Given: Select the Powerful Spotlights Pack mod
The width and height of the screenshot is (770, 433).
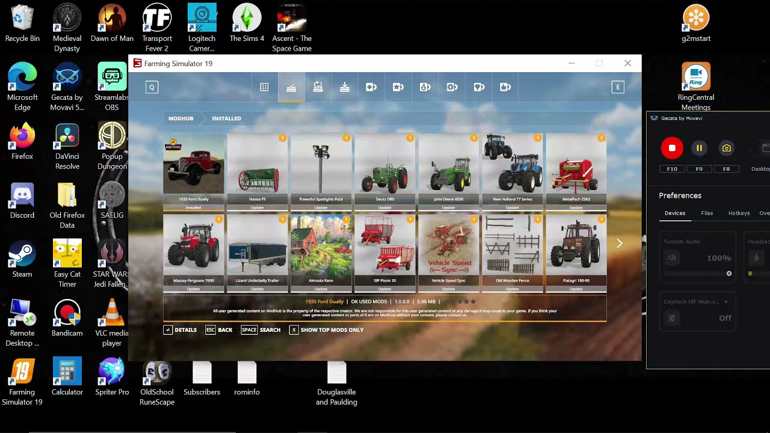Looking at the screenshot, I should 321,171.
